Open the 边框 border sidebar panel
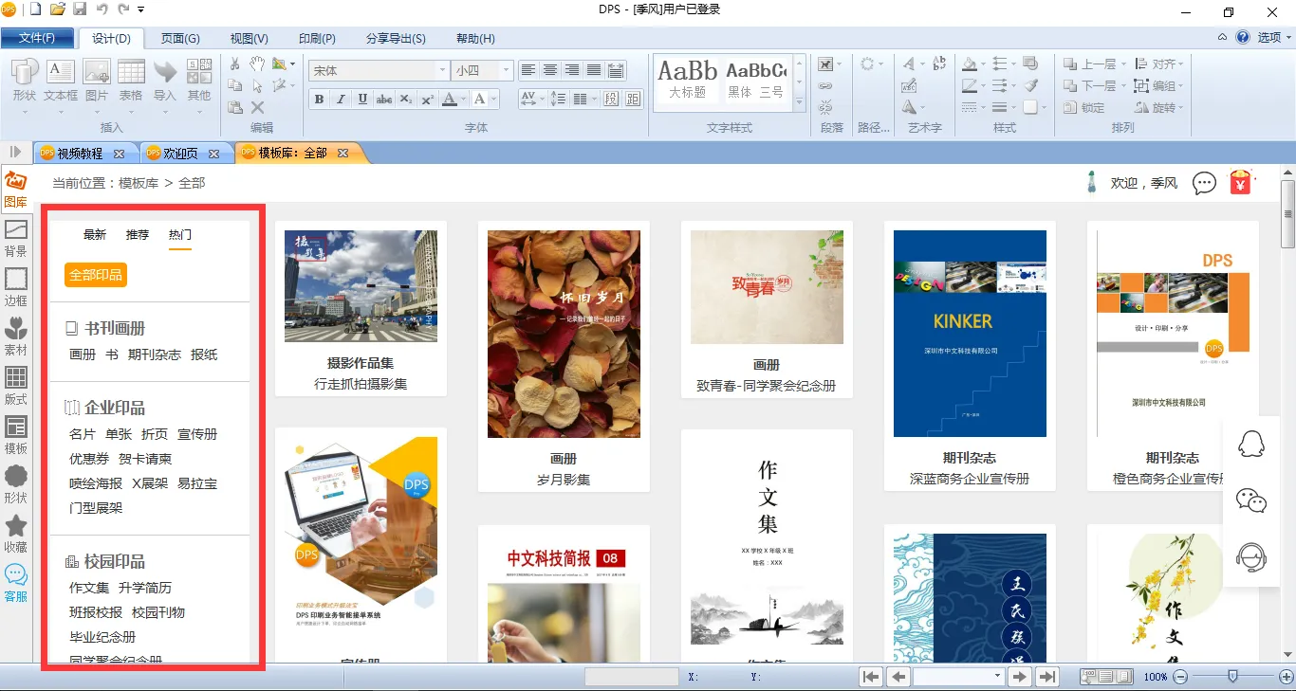The image size is (1296, 691). (x=15, y=286)
